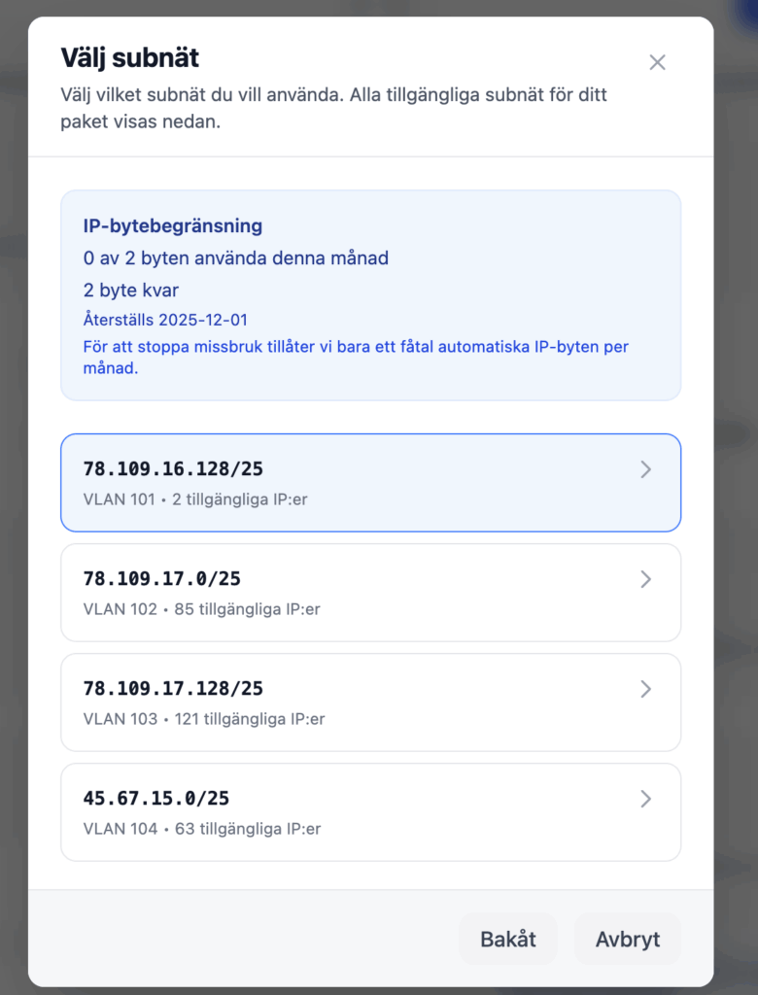Click the chevron beside 78.109.17.128/25
The width and height of the screenshot is (758, 995).
click(645, 689)
